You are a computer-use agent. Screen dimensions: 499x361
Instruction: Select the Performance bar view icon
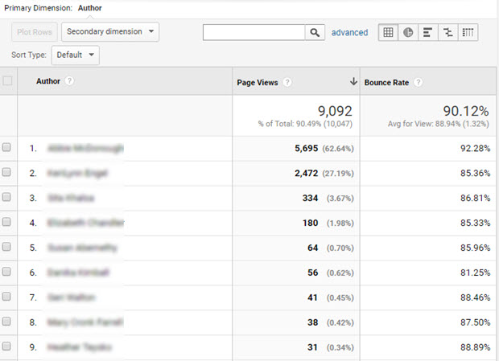pos(428,33)
